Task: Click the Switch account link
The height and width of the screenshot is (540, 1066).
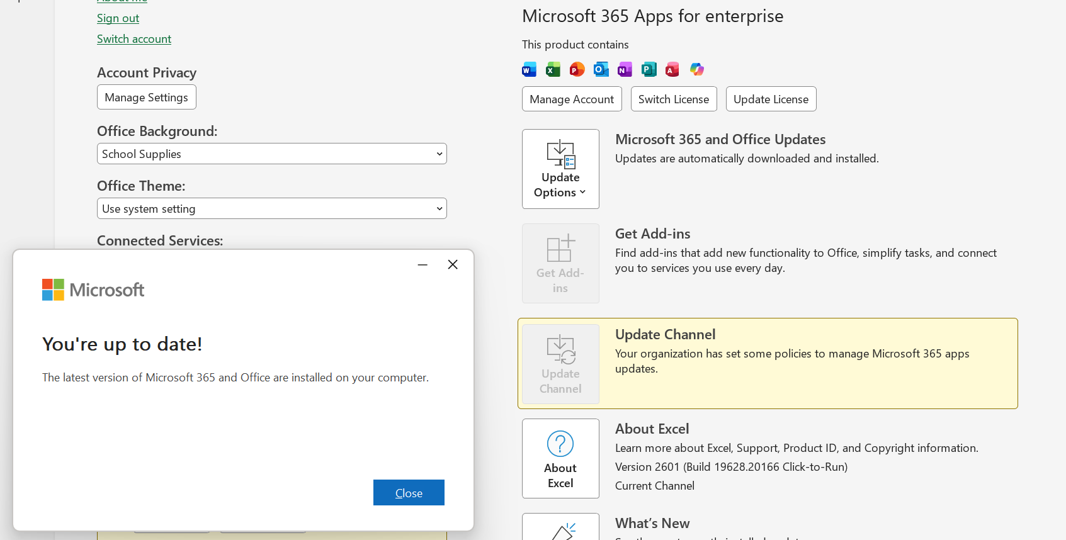Action: click(x=134, y=39)
